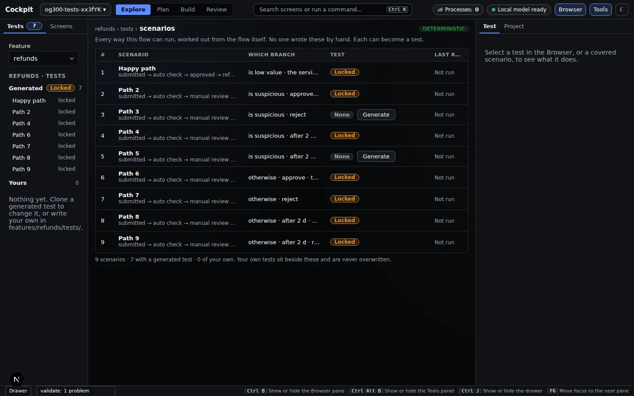Open the Processes indicator

[x=458, y=9]
